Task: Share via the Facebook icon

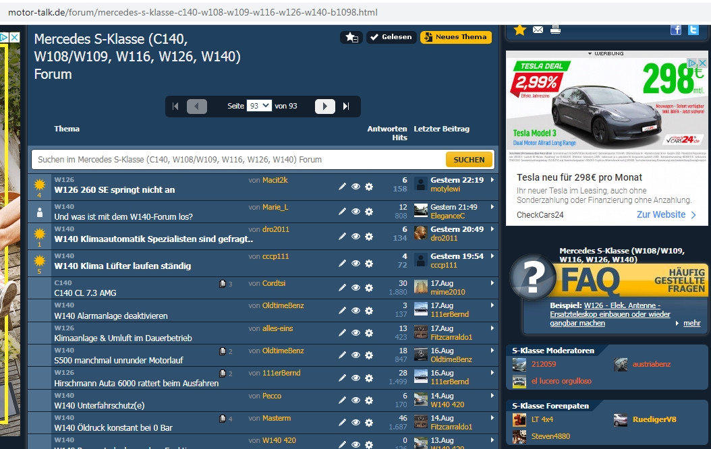Action: pyautogui.click(x=676, y=30)
